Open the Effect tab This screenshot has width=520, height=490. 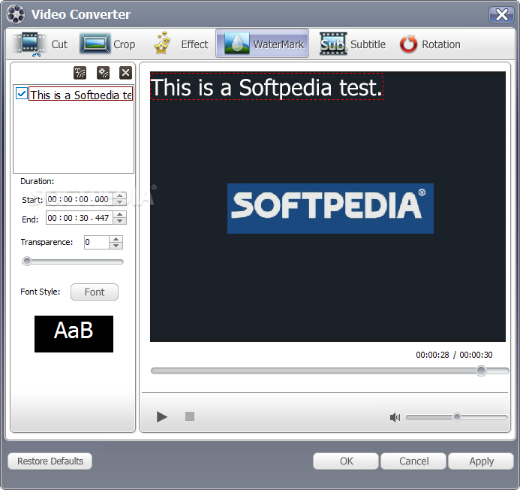(x=181, y=44)
